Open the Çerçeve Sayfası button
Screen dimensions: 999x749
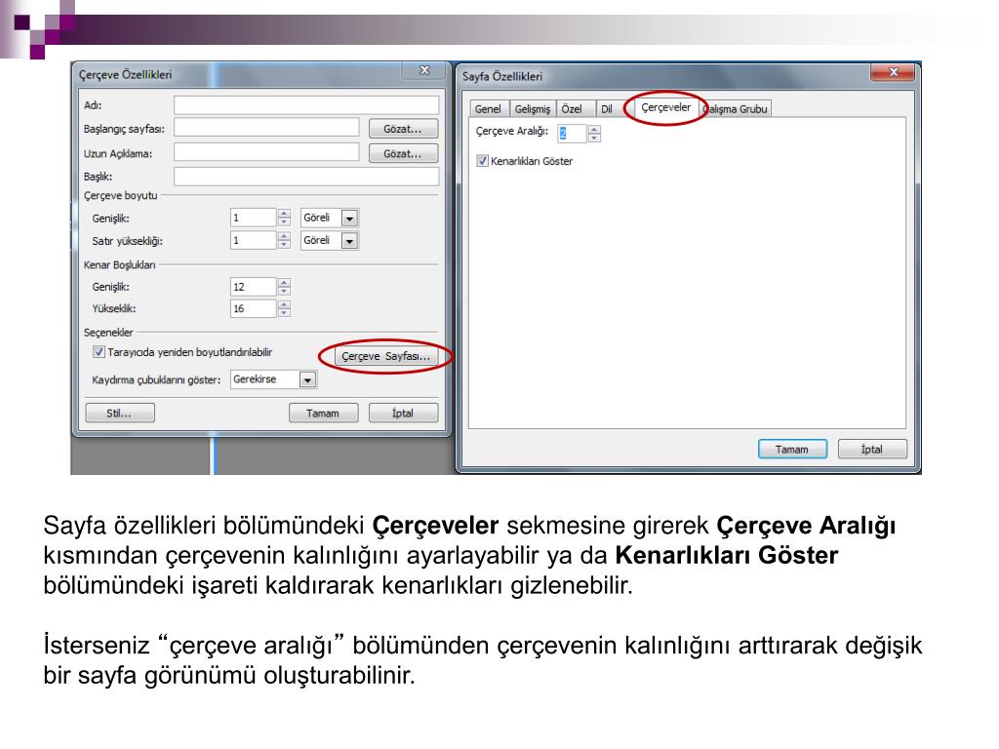[x=385, y=356]
